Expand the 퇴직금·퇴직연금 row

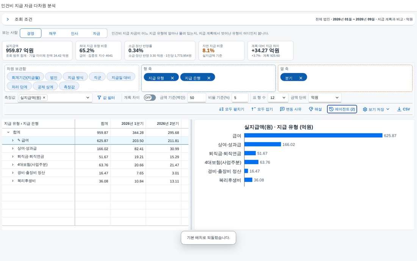click(x=13, y=156)
